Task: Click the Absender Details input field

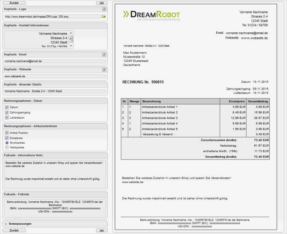Action: click(x=55, y=91)
